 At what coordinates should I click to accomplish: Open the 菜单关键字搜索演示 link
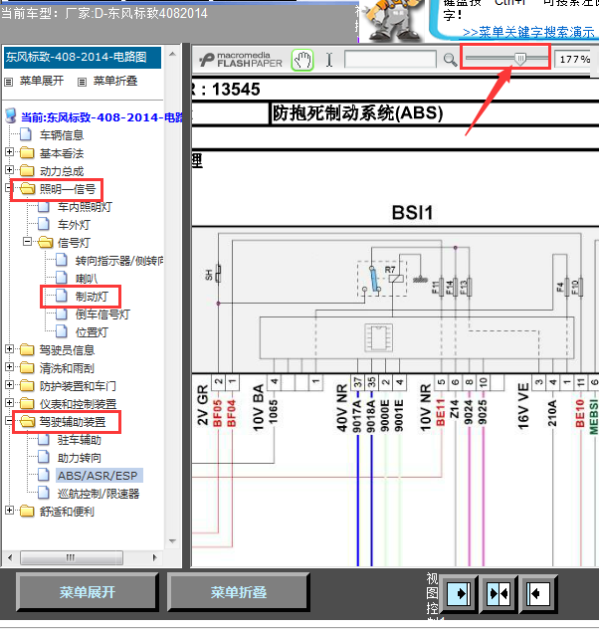click(x=528, y=32)
